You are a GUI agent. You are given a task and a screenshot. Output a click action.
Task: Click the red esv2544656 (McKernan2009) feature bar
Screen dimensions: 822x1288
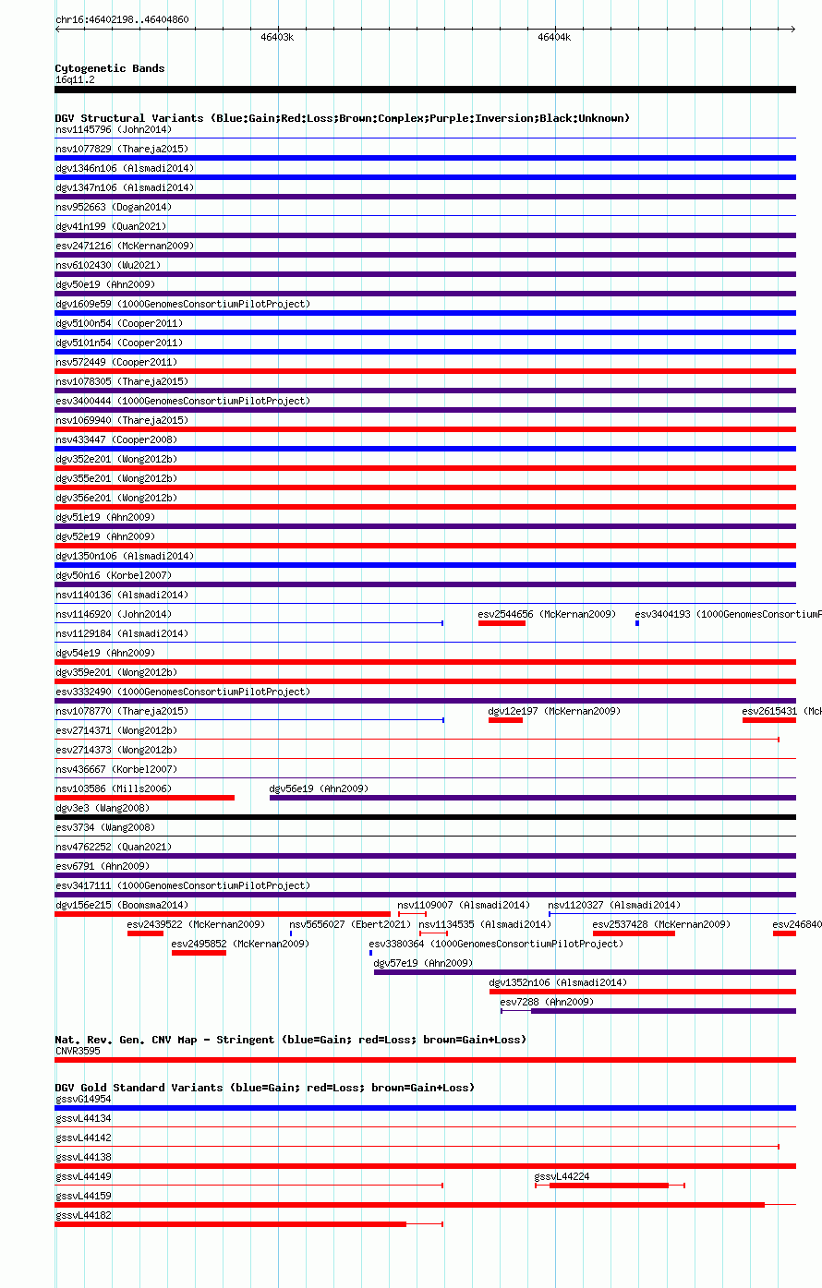tap(502, 623)
